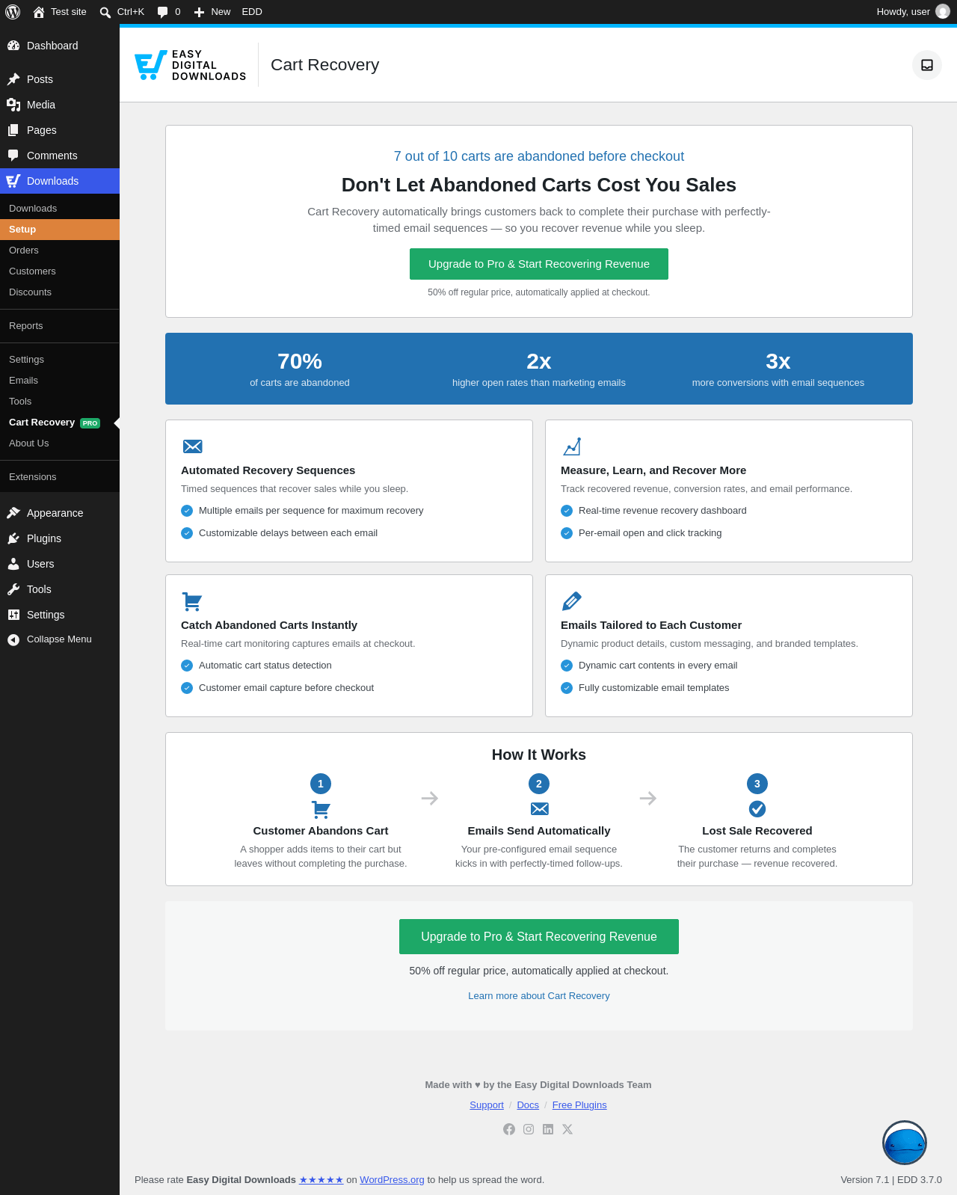Click the Users person icon

coord(13,564)
